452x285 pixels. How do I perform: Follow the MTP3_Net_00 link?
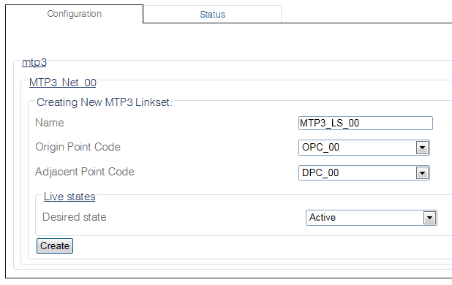tap(63, 83)
